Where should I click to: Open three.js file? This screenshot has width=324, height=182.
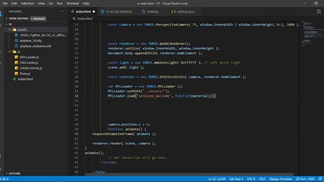pyautogui.click(x=25, y=73)
